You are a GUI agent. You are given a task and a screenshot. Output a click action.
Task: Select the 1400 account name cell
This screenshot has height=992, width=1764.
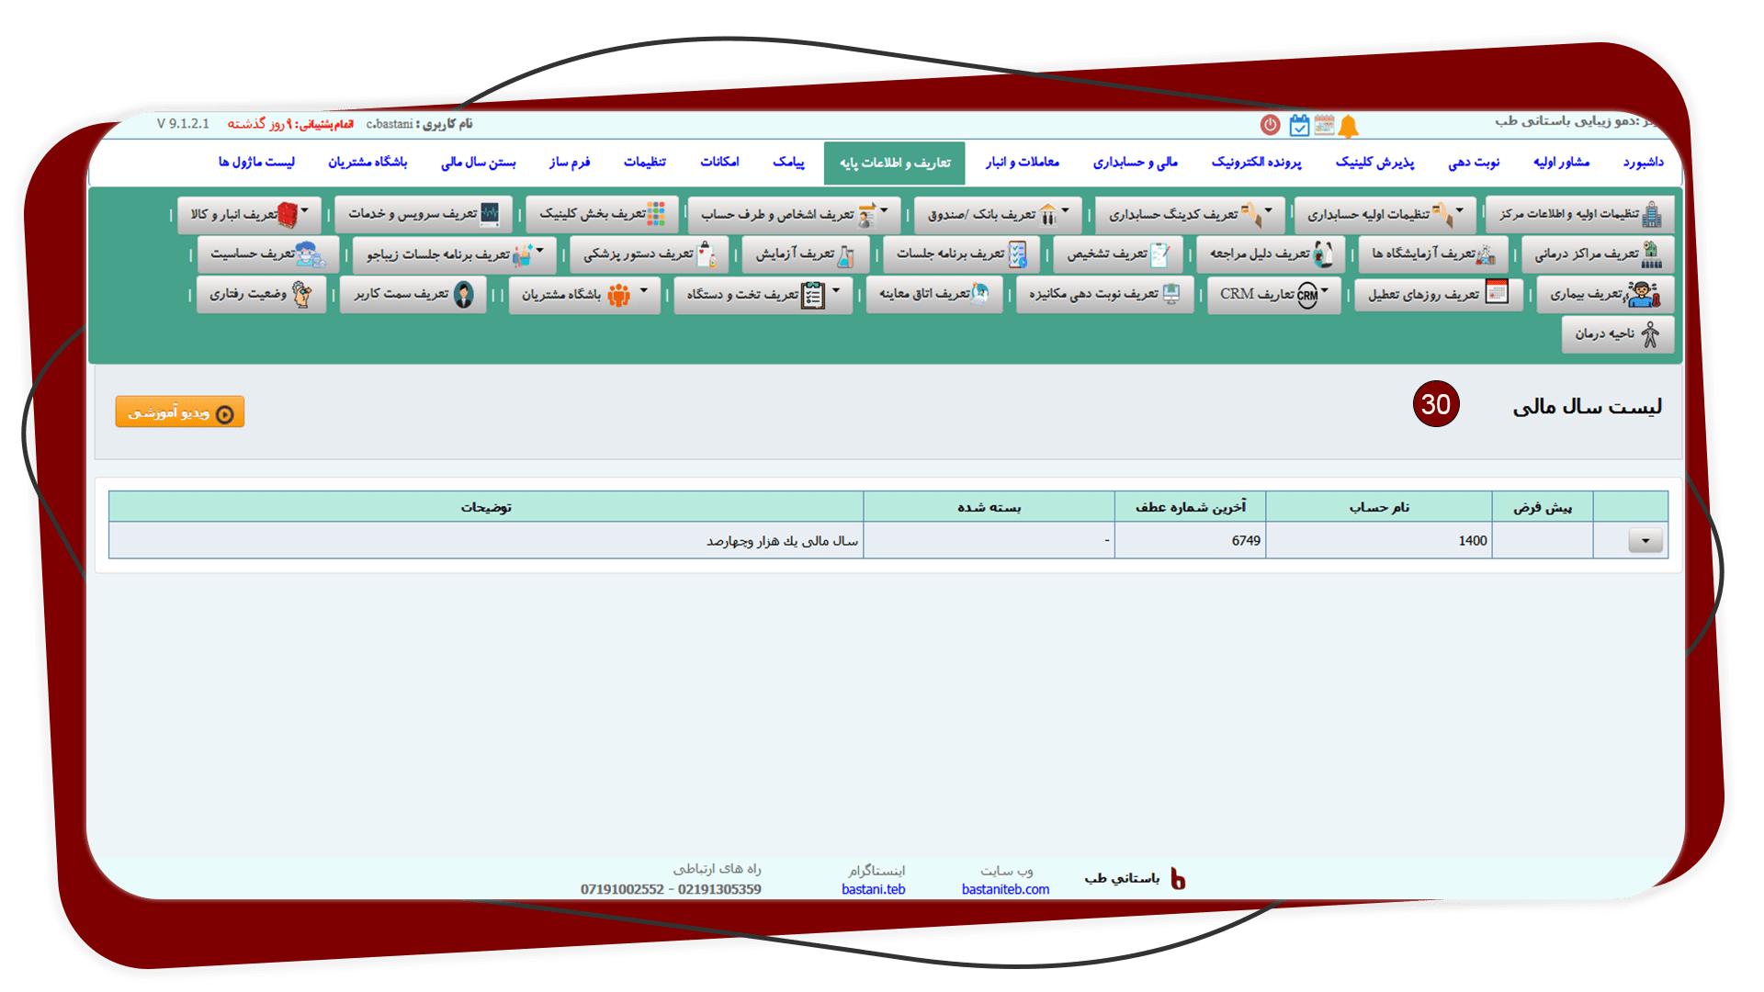(1379, 541)
